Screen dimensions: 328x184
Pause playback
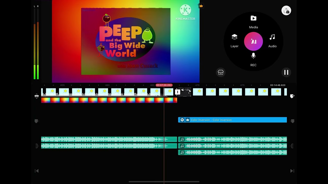pos(286,72)
